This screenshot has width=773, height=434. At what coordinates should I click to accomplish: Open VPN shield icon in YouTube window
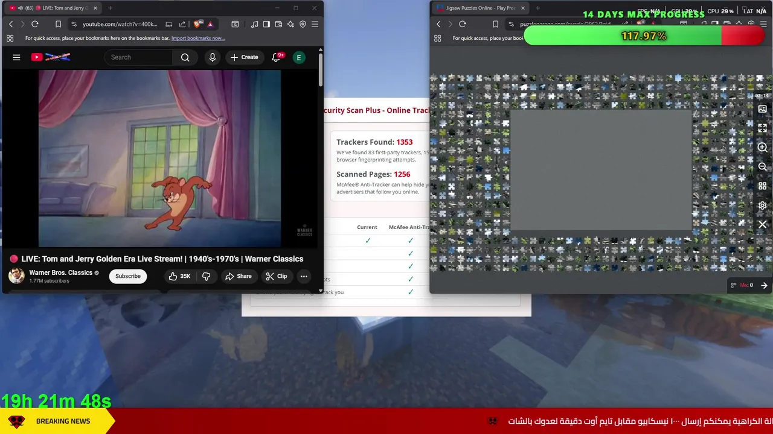303,24
